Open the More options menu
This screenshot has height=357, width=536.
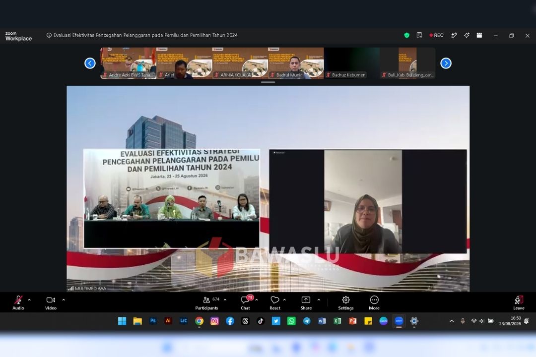pos(374,302)
